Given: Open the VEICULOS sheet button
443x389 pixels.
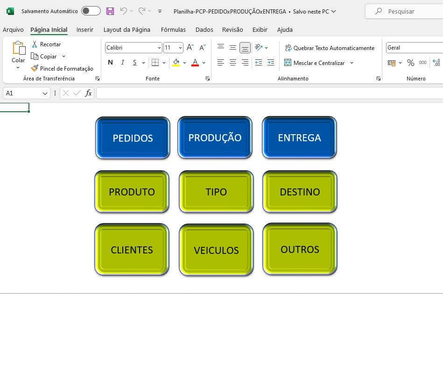Looking at the screenshot, I should (x=216, y=250).
